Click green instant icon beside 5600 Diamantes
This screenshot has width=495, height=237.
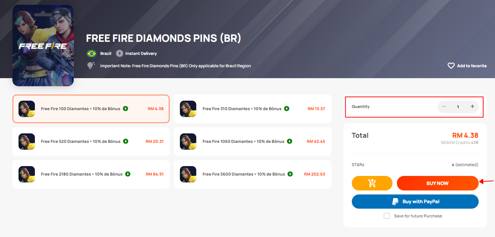pyautogui.click(x=290, y=174)
